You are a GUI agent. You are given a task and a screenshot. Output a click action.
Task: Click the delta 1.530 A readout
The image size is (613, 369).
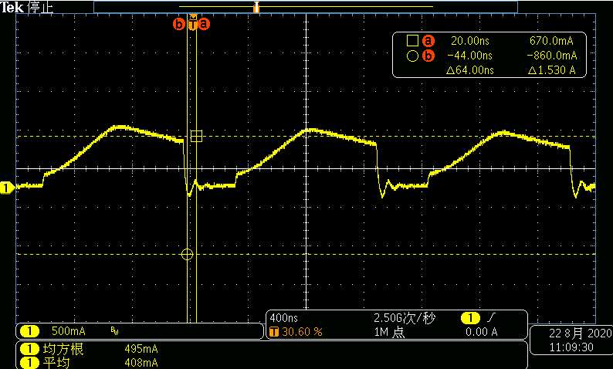point(551,70)
